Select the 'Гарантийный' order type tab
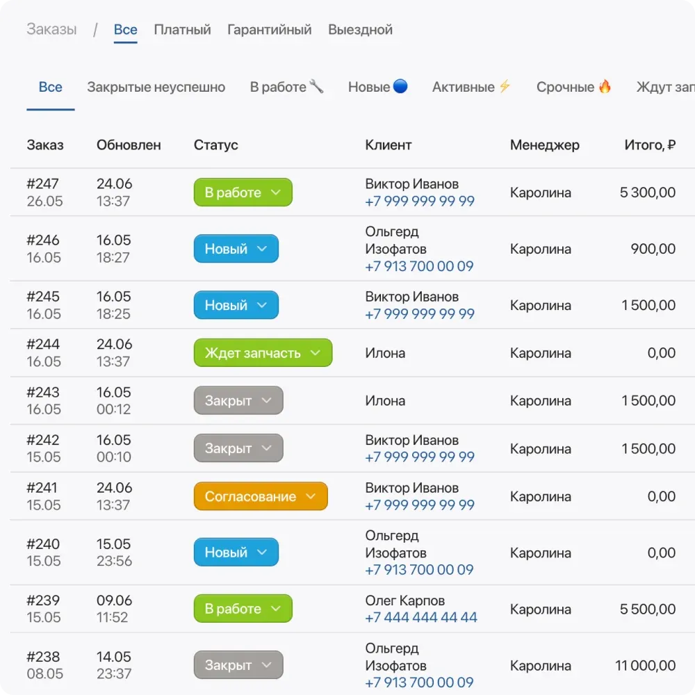 pyautogui.click(x=269, y=30)
